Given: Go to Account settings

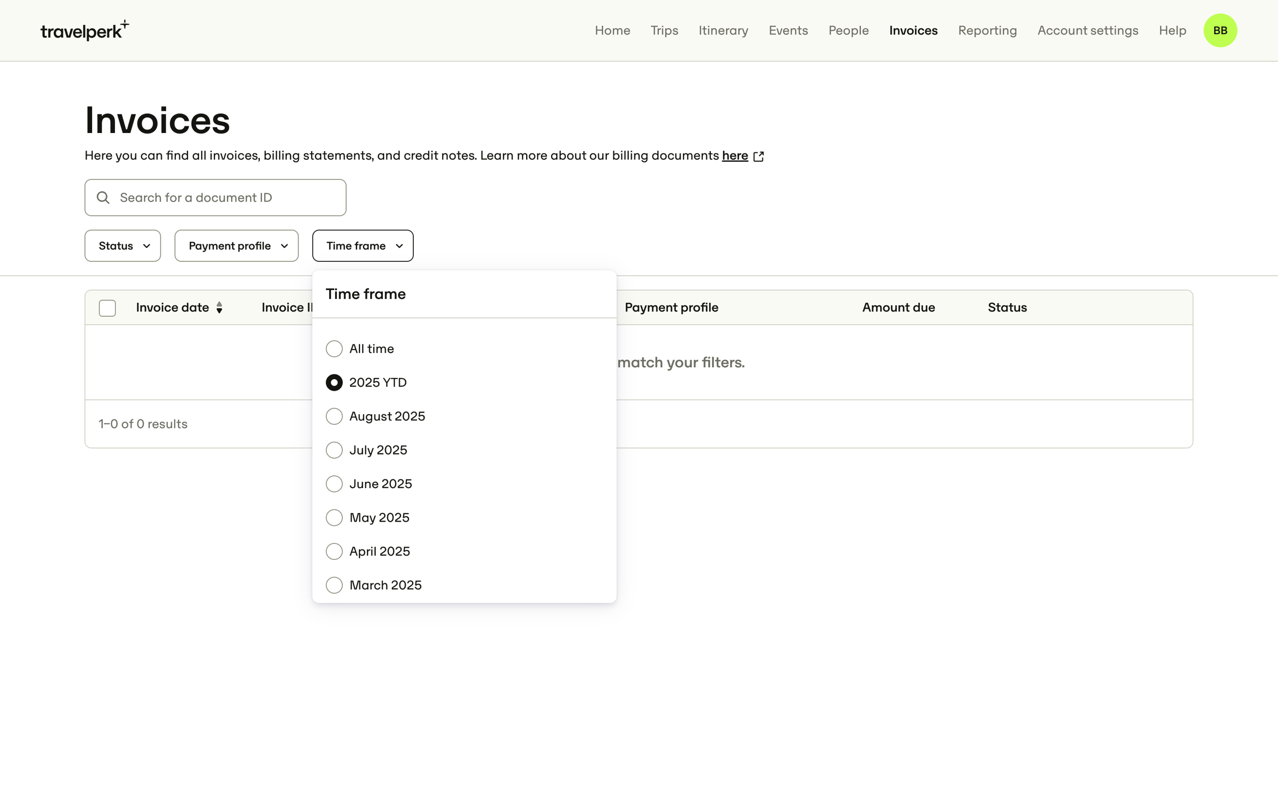Looking at the screenshot, I should [1087, 30].
